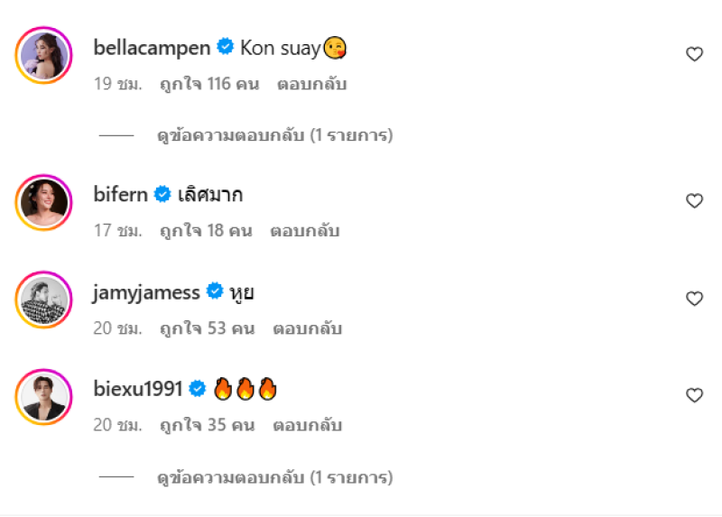The width and height of the screenshot is (722, 517).
Task: Go to bifern's profile via username
Action: click(120, 194)
